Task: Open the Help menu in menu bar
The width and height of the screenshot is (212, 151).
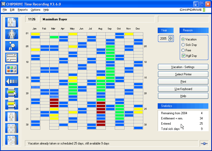Action: [46, 10]
